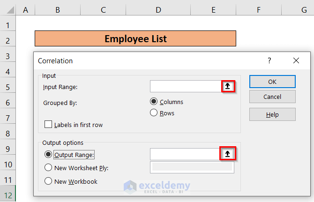This screenshot has height=202, width=314.
Task: Click the Output Range collapse dialog icon
Action: coord(228,154)
